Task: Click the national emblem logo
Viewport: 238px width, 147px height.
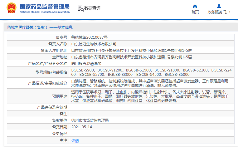Action: click(11, 8)
